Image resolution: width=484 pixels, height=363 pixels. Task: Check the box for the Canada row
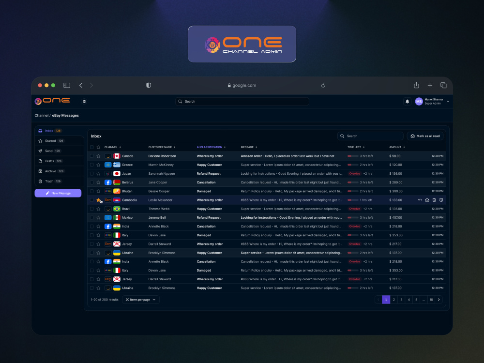(91, 156)
